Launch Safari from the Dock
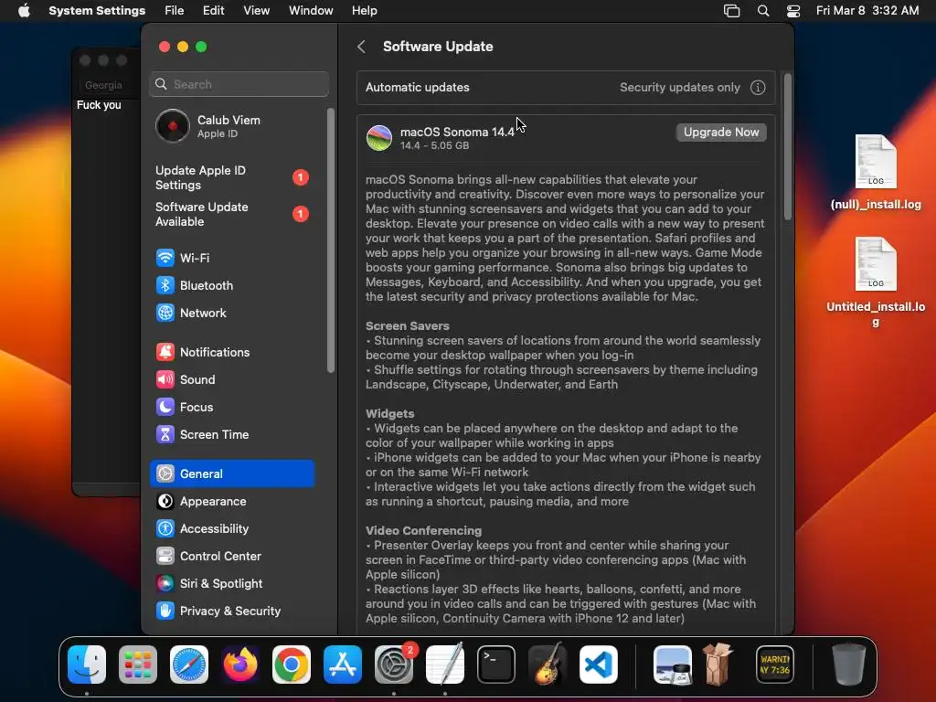This screenshot has width=936, height=702. 189,665
